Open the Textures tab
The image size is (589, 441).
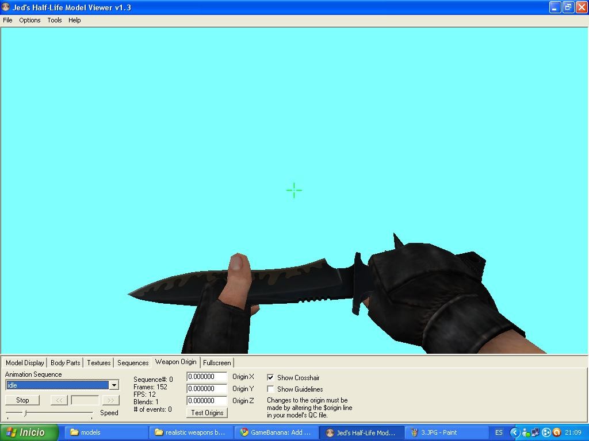98,362
